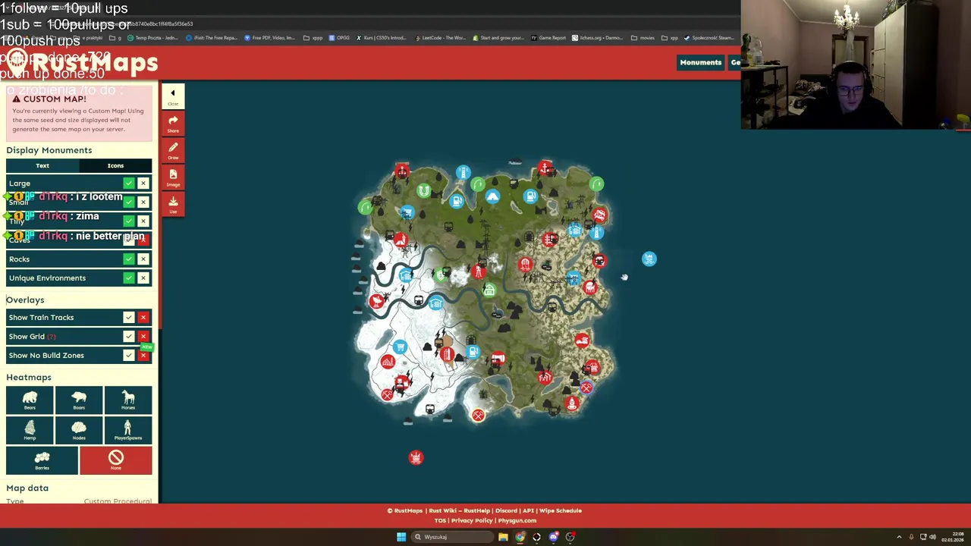The width and height of the screenshot is (971, 546).
Task: Open the Discord footer link
Action: pyautogui.click(x=506, y=511)
